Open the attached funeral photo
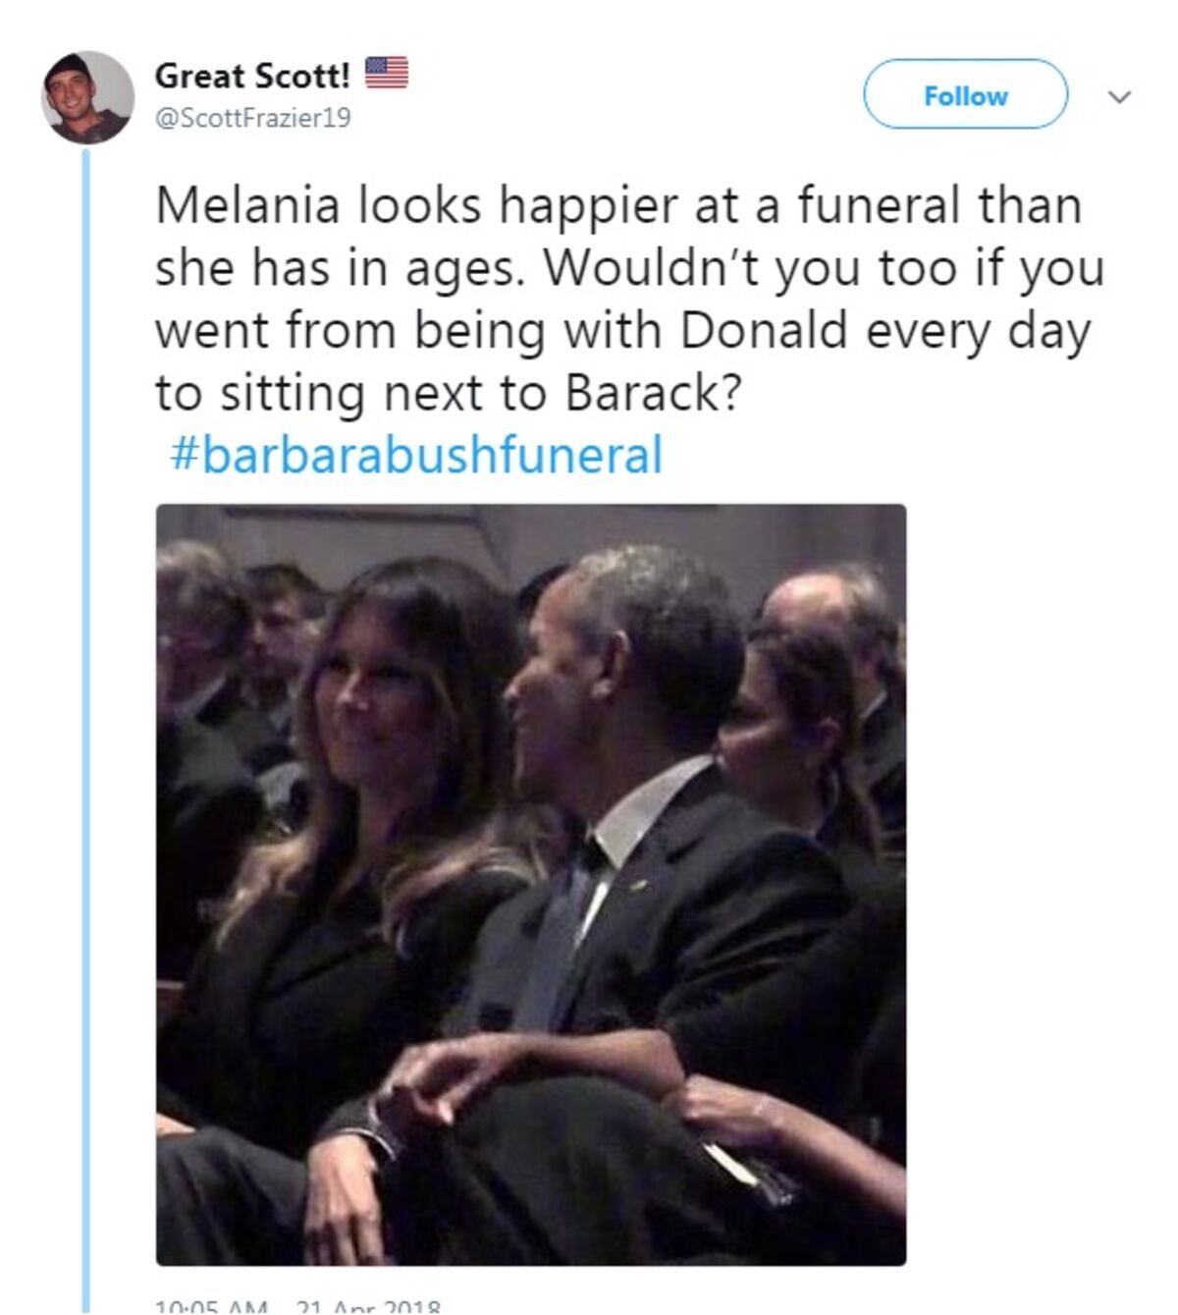This screenshot has height=1315, width=1178. pyautogui.click(x=530, y=884)
